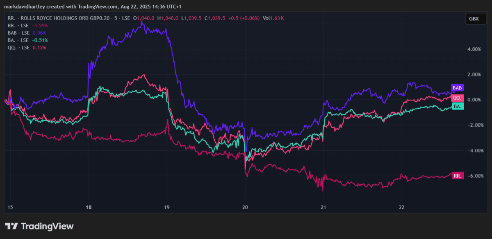Viewport: 492px width, 239px height.
Task: Select the RR. LSE legend entry
Action: coord(18,25)
